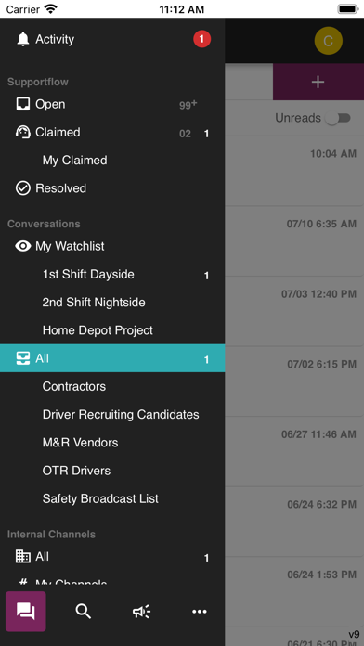Screen dimensions: 364x646
Task: Tap the plus button to start new
Action: tap(318, 82)
